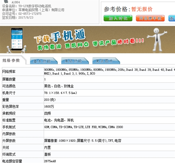
Task: Click the dimensions value 78.1×158.4×7.5(mm)
Action: [x=60, y=93]
